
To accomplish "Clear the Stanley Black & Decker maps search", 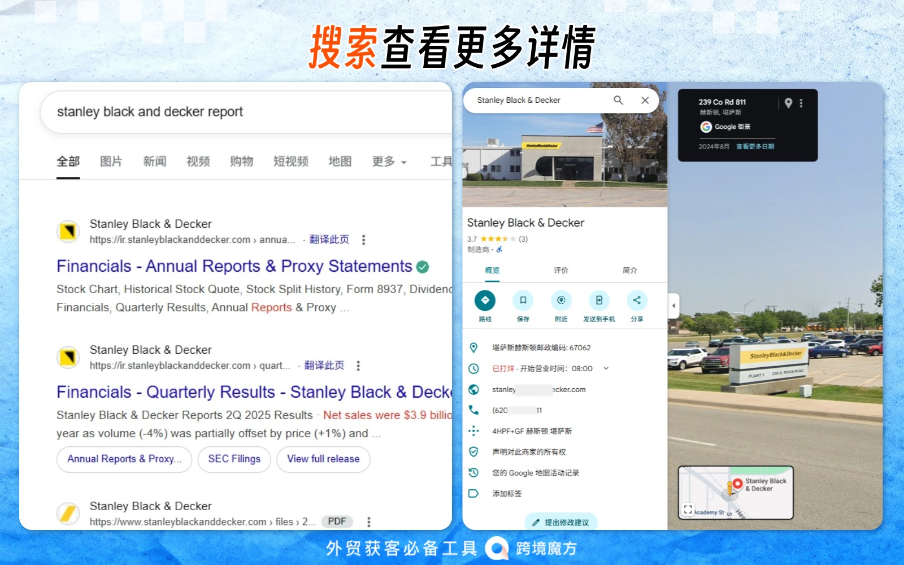I will [645, 100].
